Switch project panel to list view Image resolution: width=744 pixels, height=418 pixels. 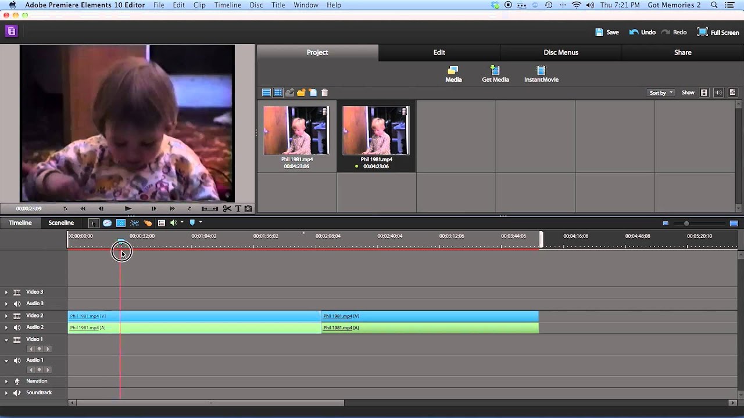266,92
